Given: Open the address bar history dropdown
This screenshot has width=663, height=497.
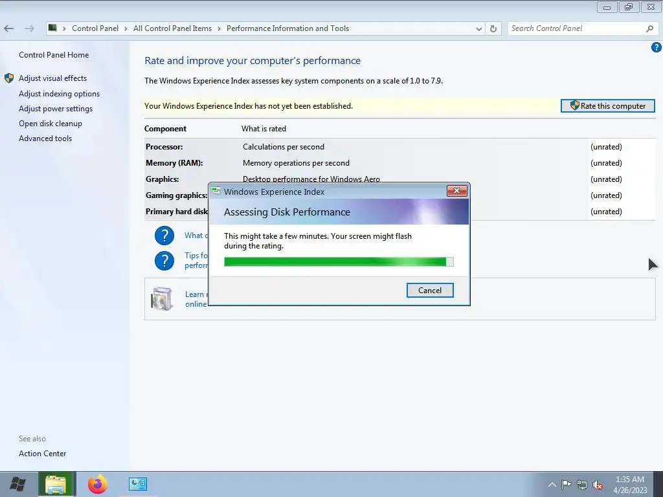Looking at the screenshot, I should 478,28.
